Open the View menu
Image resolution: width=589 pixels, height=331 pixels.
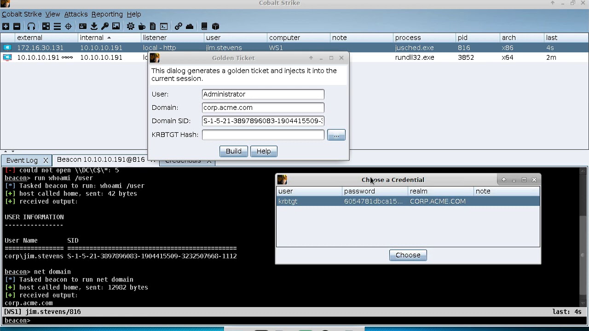52,14
